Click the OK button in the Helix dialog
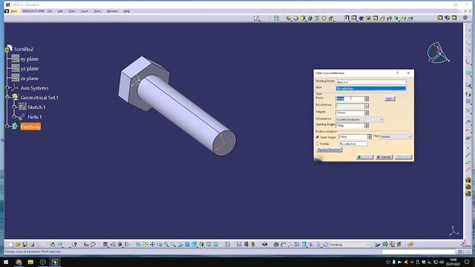Image resolution: width=475 pixels, height=267 pixels. coord(364,156)
